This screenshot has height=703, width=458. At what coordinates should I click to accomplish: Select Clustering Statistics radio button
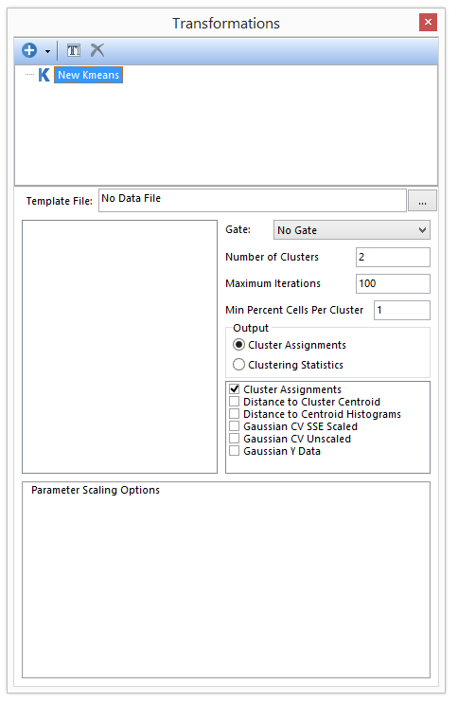(x=239, y=365)
